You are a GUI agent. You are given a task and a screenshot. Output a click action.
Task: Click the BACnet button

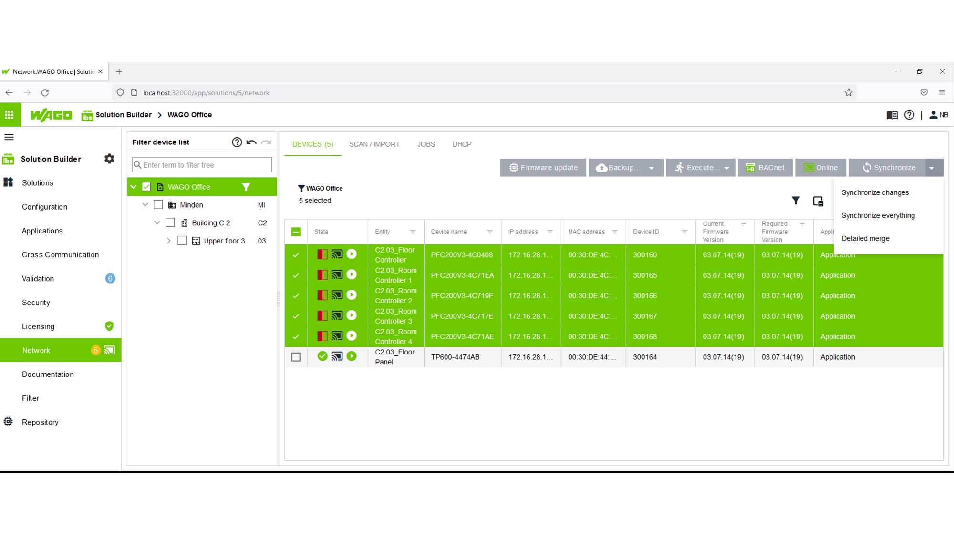(765, 168)
